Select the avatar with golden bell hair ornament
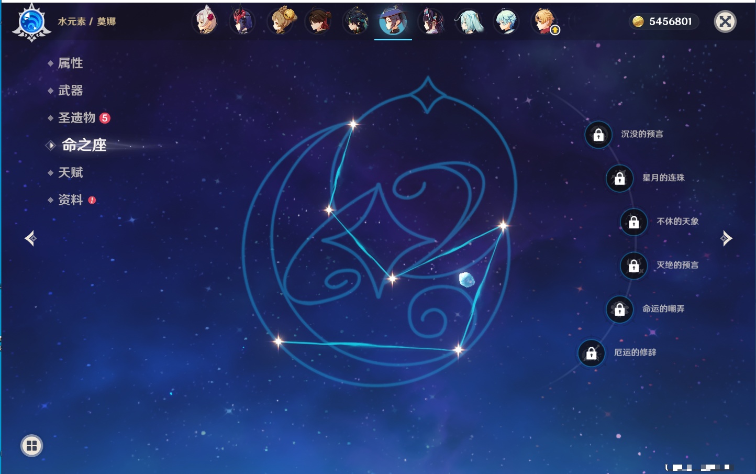The height and width of the screenshot is (474, 756). 281,21
